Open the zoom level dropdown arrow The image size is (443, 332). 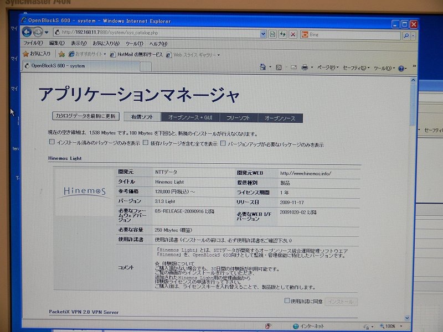pos(401,326)
